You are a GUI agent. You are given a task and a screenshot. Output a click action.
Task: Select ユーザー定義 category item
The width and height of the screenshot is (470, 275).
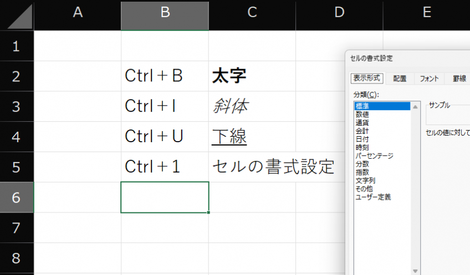click(x=373, y=197)
